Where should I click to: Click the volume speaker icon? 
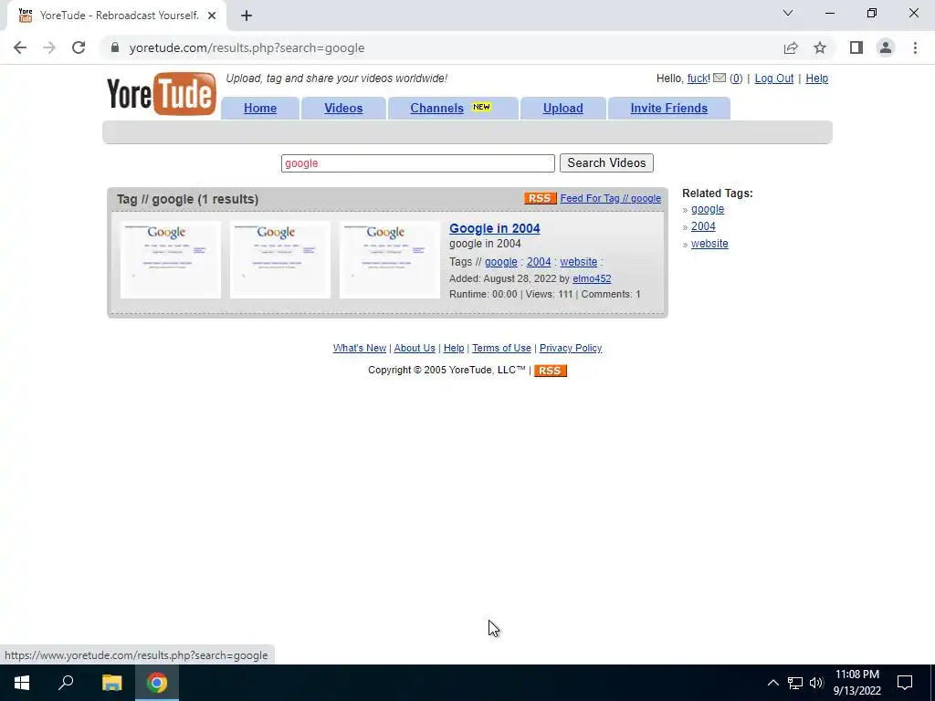(x=816, y=683)
